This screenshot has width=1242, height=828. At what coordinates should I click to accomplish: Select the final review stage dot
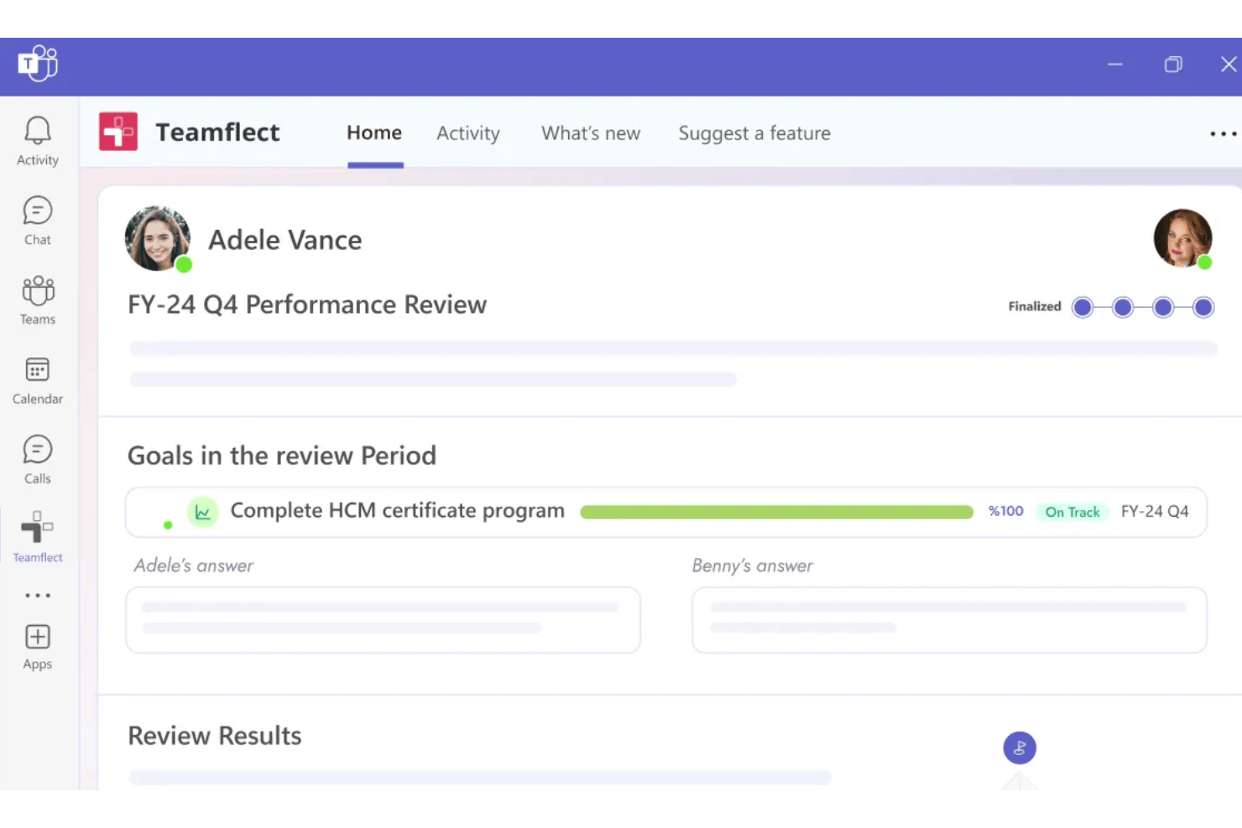(1203, 307)
